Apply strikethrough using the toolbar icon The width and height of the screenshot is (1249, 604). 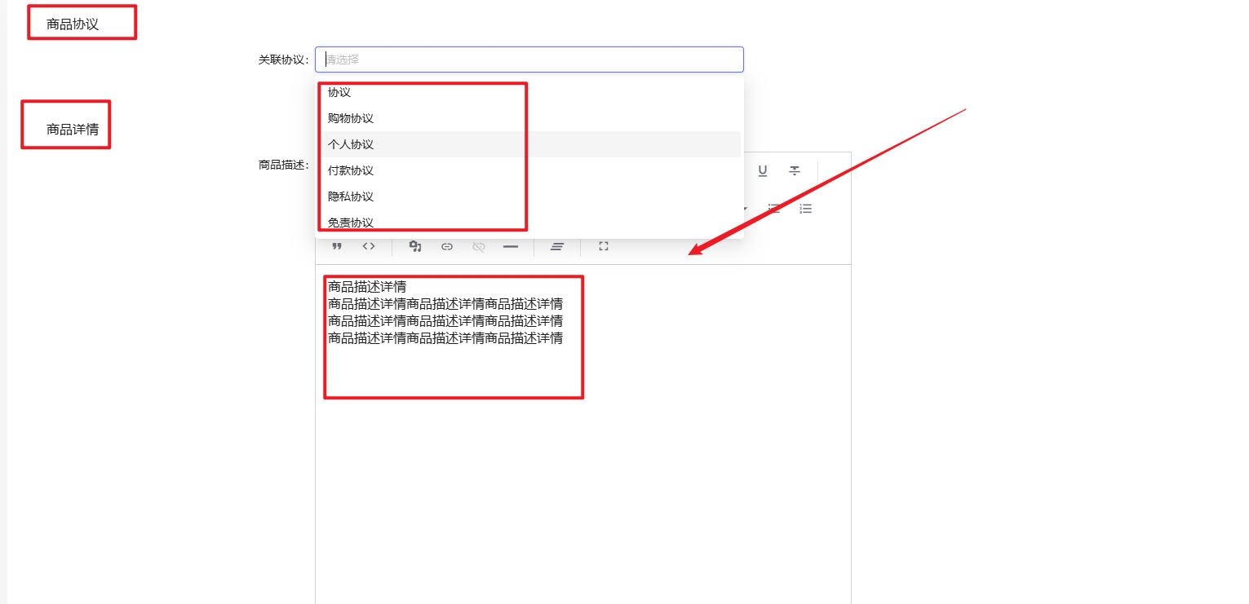coord(795,170)
